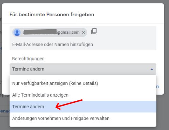This screenshot has height=130, width=169.
Task: Click the blue avatar icon in the recipient chip
Action: tap(17, 33)
